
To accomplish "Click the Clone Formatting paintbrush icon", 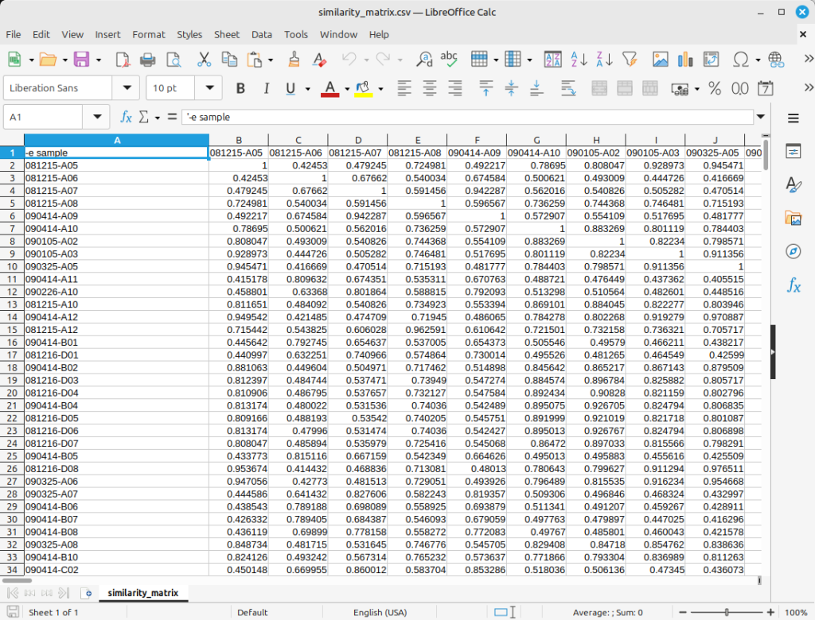I will 294,60.
